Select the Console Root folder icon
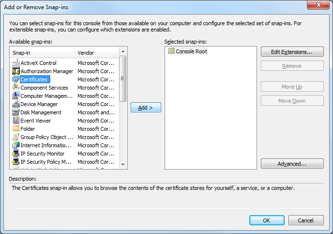333x234 pixels. pos(171,51)
